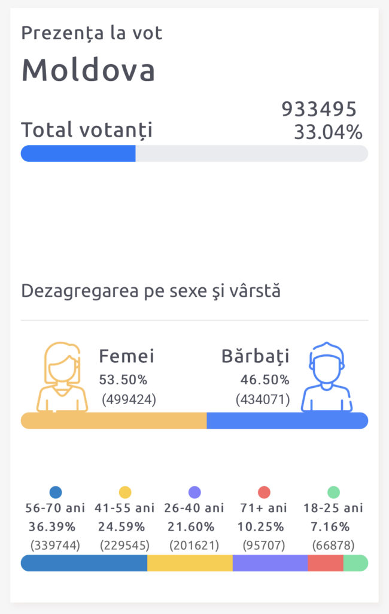Viewport: 389px width, 614px height.
Task: Click the man (Bărbați) icon
Action: tap(327, 378)
